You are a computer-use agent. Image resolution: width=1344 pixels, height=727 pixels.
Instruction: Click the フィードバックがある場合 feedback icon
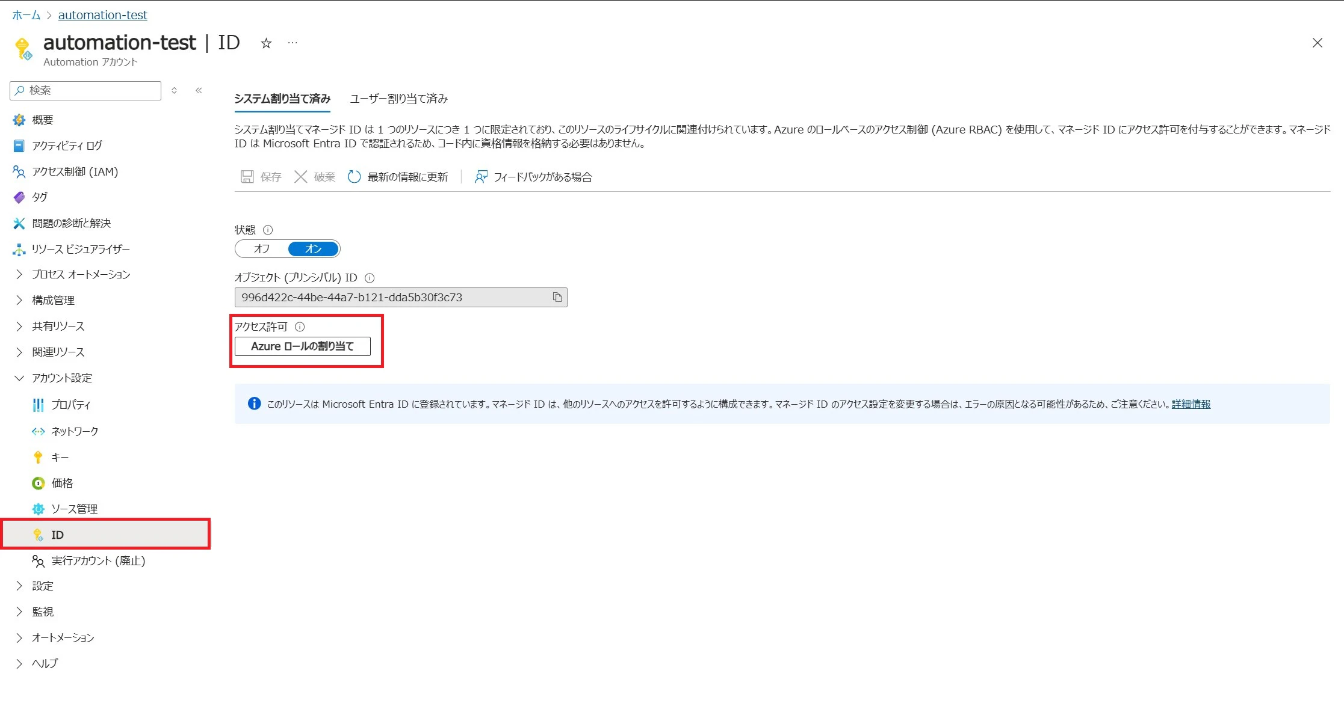[x=480, y=176]
